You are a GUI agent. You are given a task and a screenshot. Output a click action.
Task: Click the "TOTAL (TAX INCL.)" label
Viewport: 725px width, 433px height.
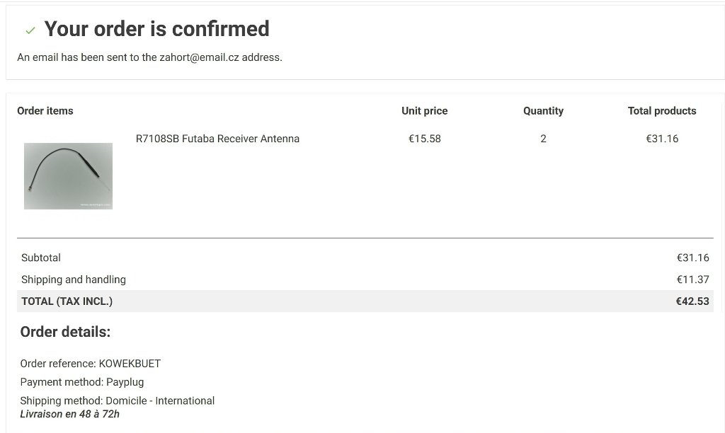[x=67, y=301]
